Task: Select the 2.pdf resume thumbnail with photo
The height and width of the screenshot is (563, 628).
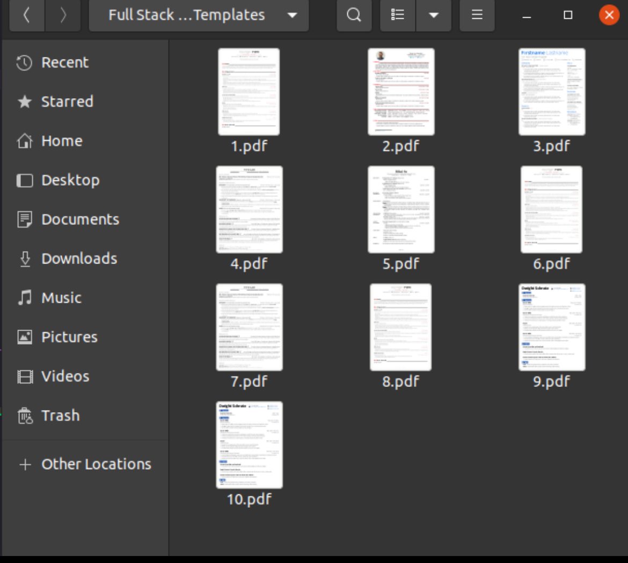Action: pos(401,92)
